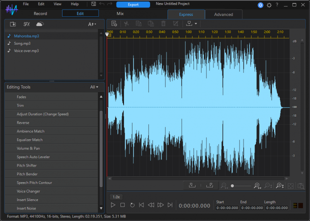
Task: Open the File menu
Action: pos(26,4)
